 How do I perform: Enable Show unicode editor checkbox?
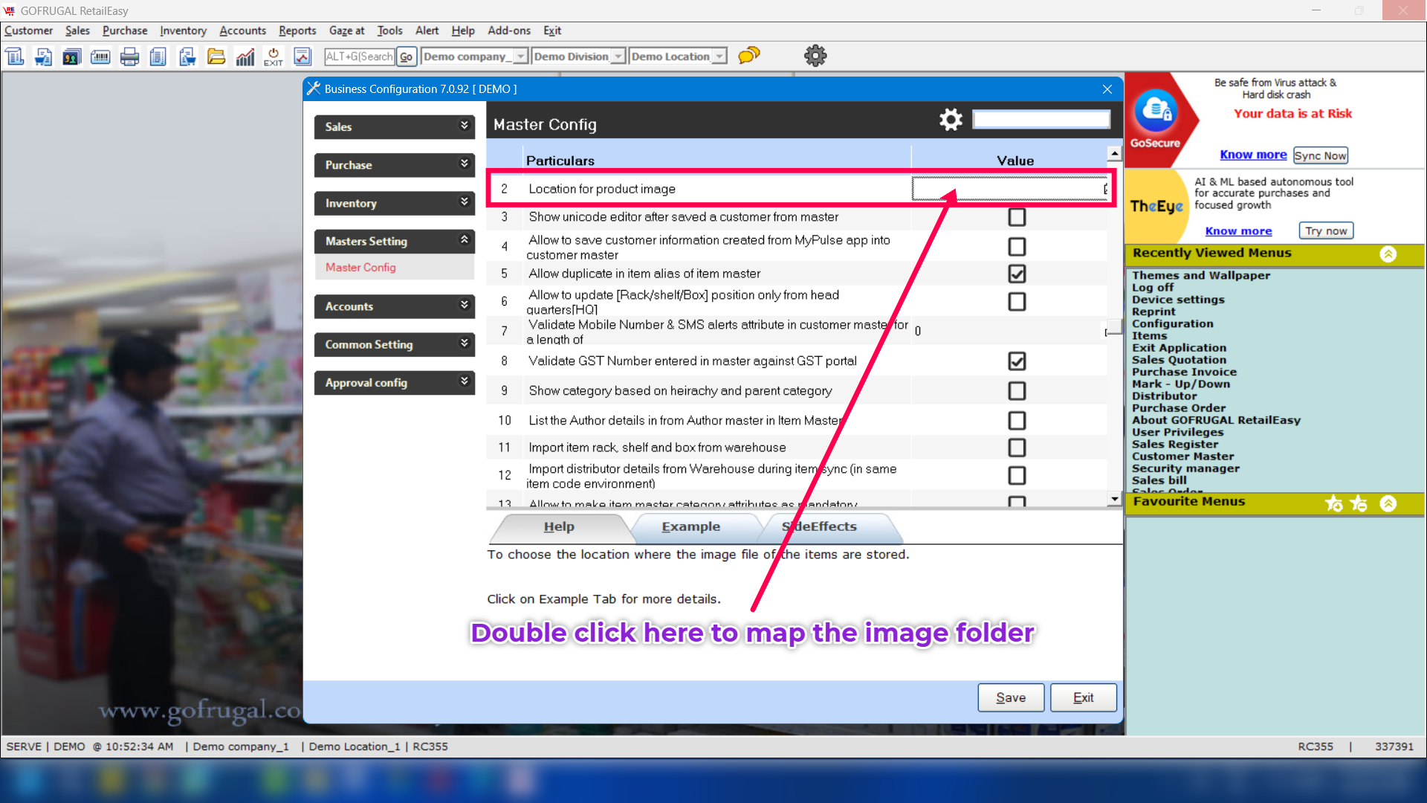pyautogui.click(x=1017, y=217)
